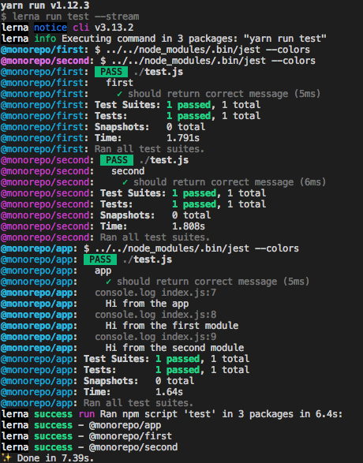Screen dimensions: 363x463
Task: Click the green PASS badge for @monorepo/first
Action: point(111,72)
